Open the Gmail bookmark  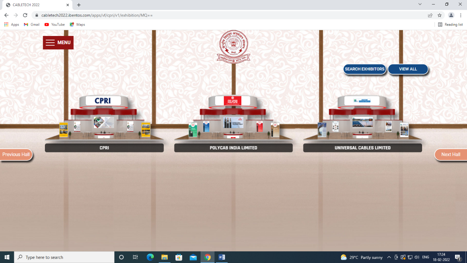coord(32,25)
